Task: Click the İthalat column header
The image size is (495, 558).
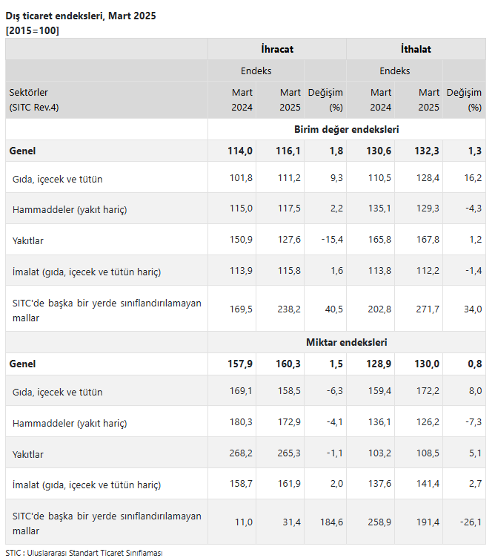Action: tap(416, 49)
